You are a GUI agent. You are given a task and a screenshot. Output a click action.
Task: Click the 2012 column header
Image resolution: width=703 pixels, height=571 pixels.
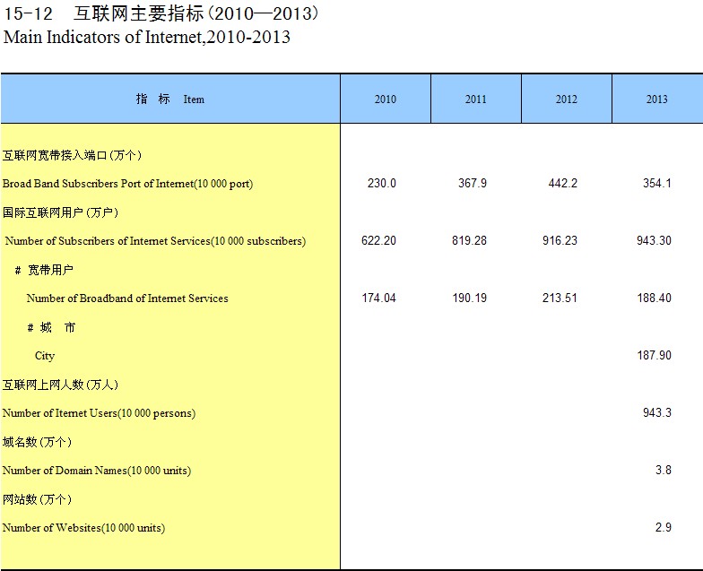click(x=567, y=99)
